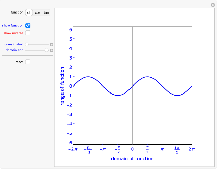Uncheck the show function checkbox
The height and width of the screenshot is (169, 217).
point(28,25)
